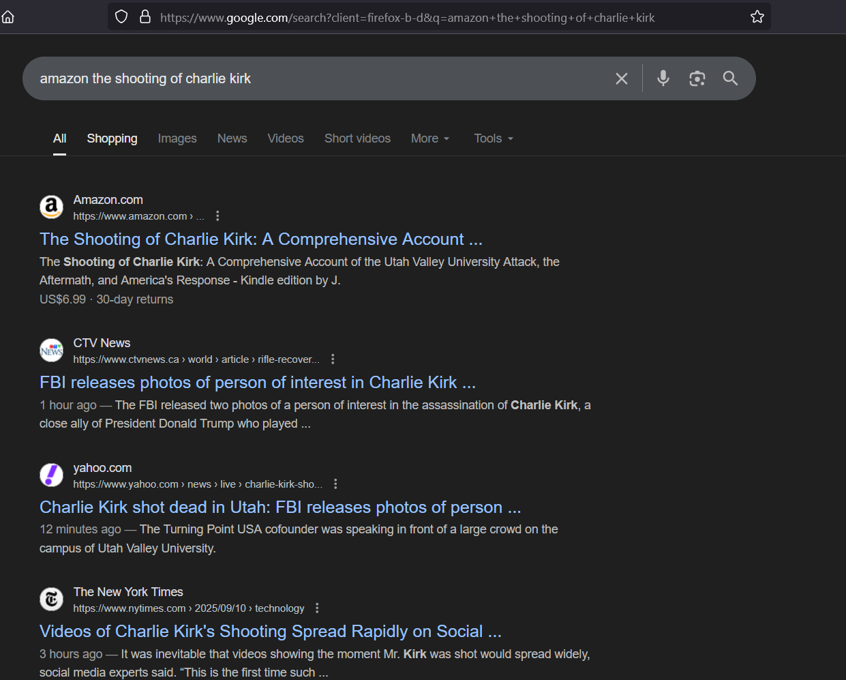
Task: Bookmark this page with the star icon
Action: pyautogui.click(x=757, y=17)
